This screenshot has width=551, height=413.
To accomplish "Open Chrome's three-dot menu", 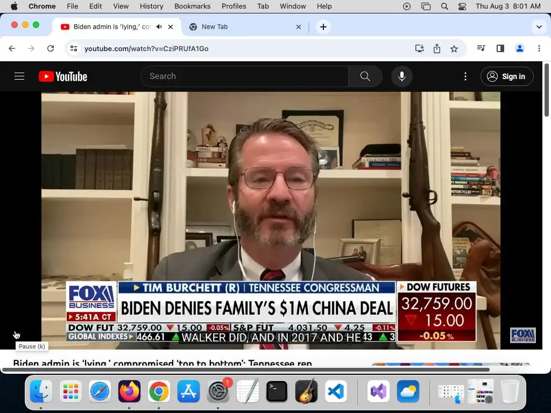I will pos(539,48).
